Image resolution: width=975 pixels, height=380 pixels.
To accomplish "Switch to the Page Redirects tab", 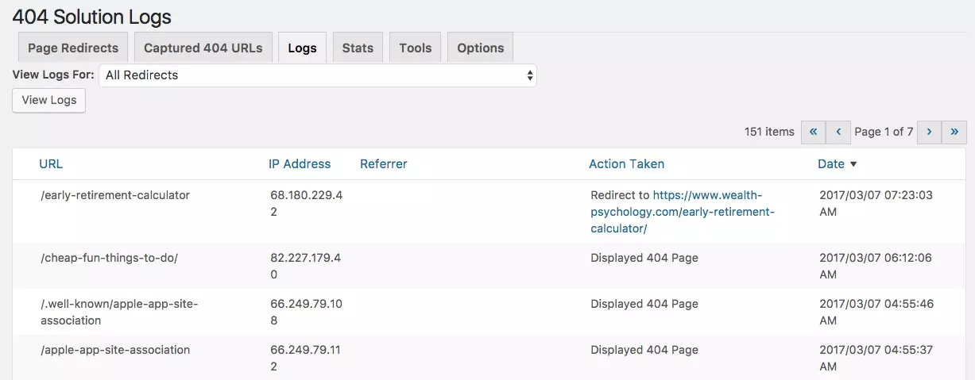I will click(73, 48).
